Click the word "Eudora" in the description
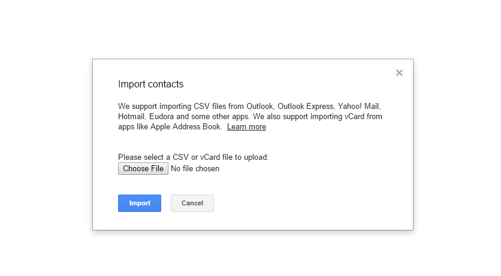The width and height of the screenshot is (501, 276). pos(162,117)
